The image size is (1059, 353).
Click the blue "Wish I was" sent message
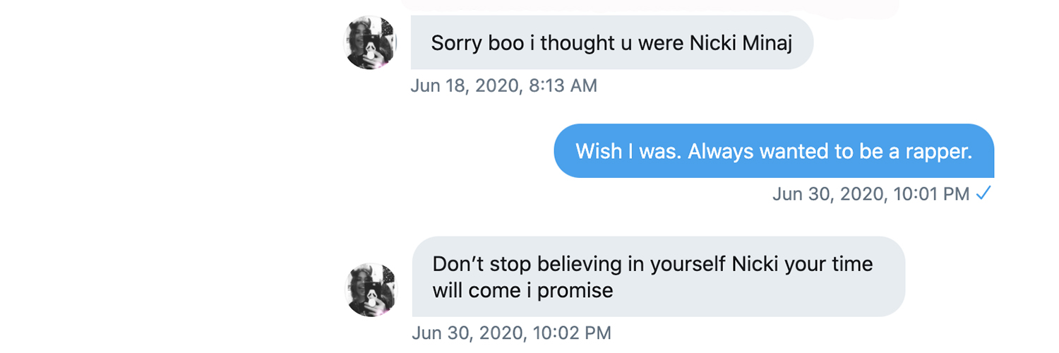(x=774, y=151)
